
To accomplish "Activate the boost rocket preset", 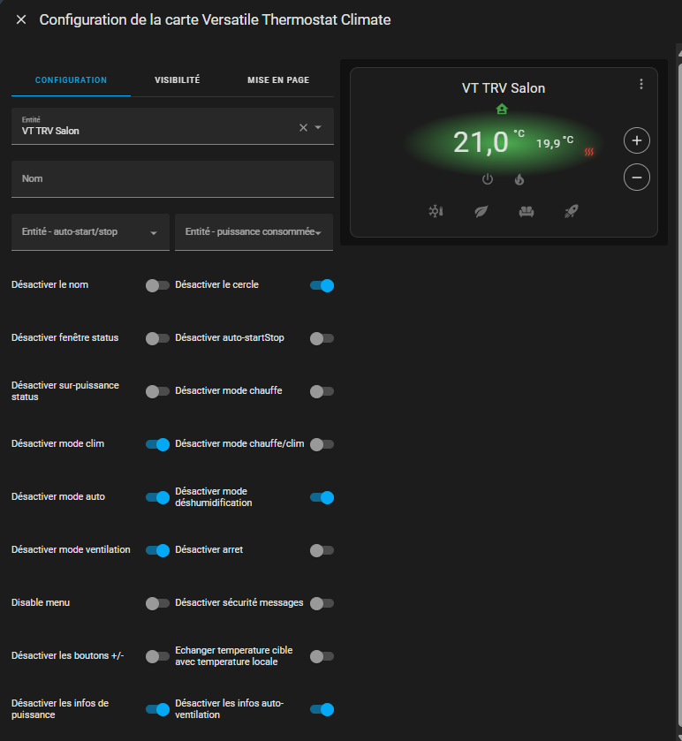I will pyautogui.click(x=572, y=212).
